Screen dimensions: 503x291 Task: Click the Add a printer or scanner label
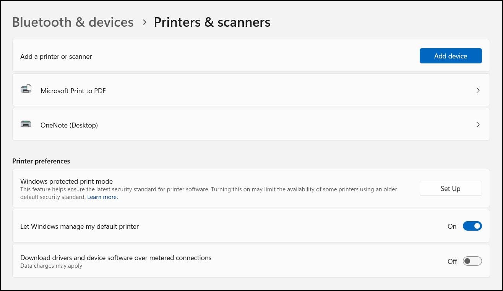click(x=56, y=57)
